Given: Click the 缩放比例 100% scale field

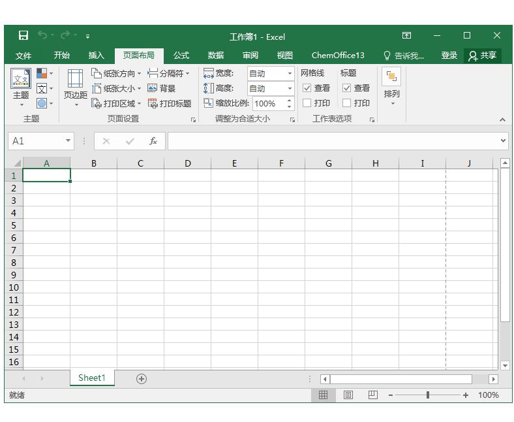Looking at the screenshot, I should click(269, 103).
